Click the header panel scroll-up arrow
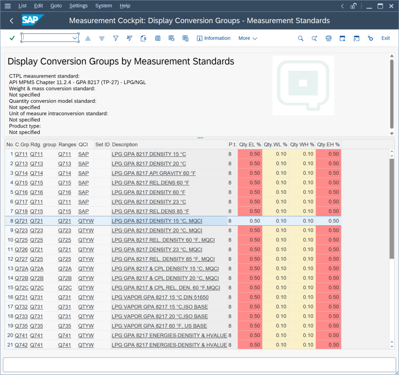 pyautogui.click(x=392, y=56)
